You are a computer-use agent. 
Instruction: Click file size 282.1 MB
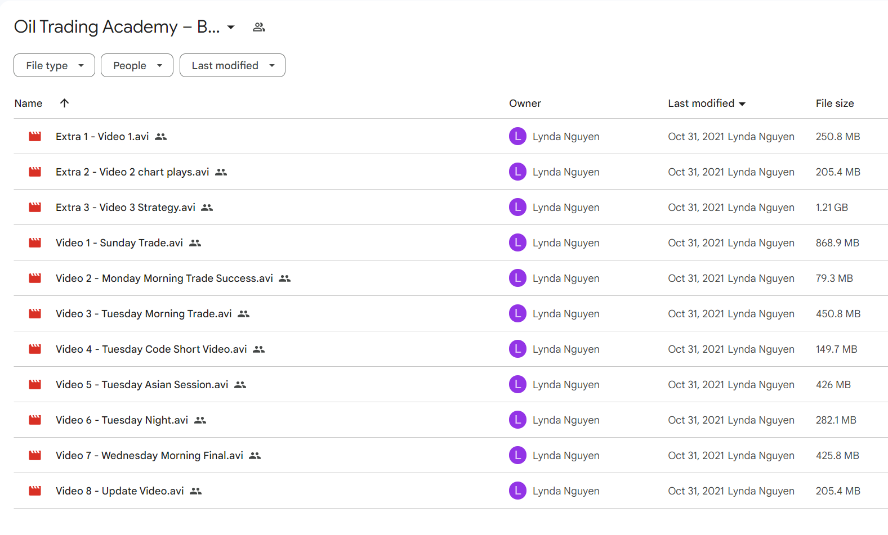836,420
